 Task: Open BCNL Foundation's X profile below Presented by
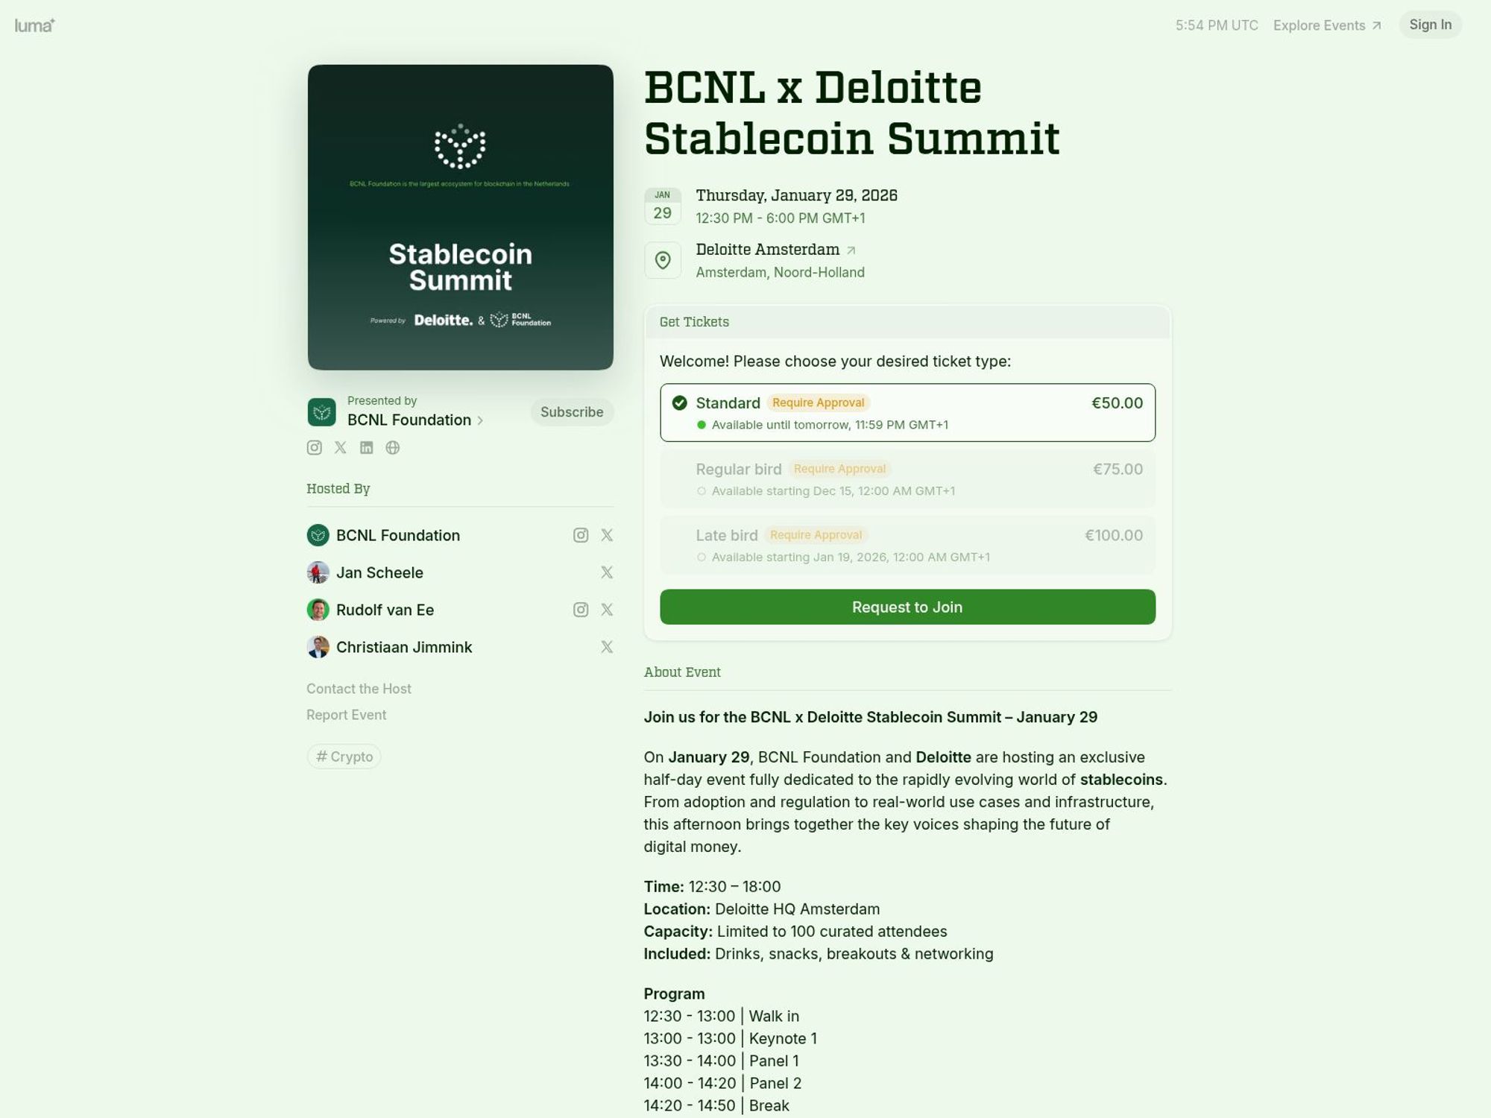[341, 447]
